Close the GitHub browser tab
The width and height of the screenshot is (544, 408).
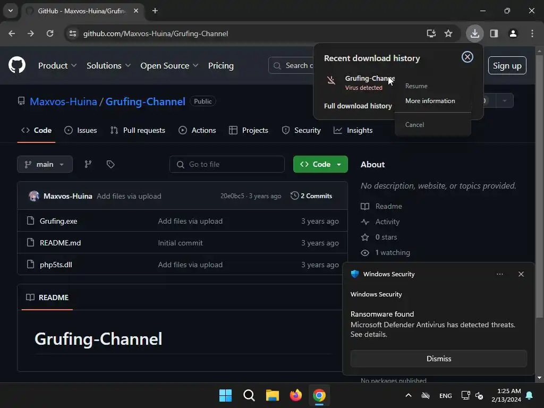coord(136,11)
